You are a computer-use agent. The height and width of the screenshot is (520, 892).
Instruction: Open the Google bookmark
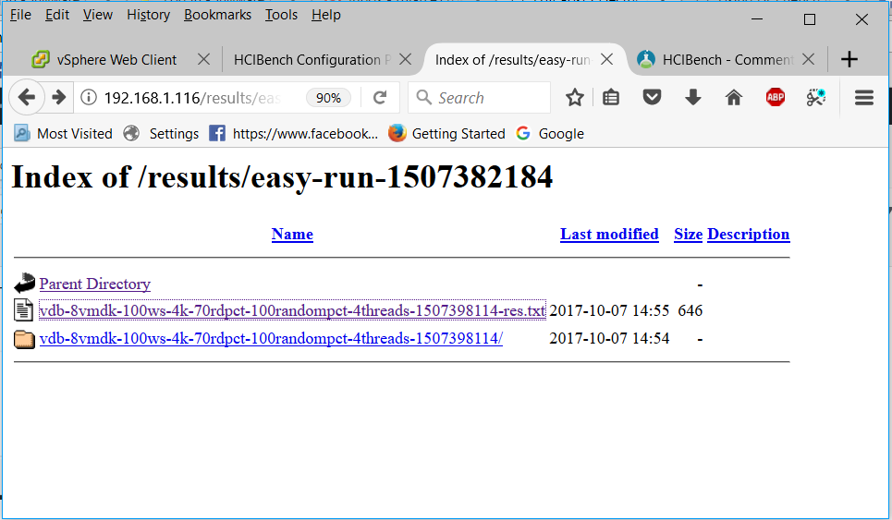[550, 134]
